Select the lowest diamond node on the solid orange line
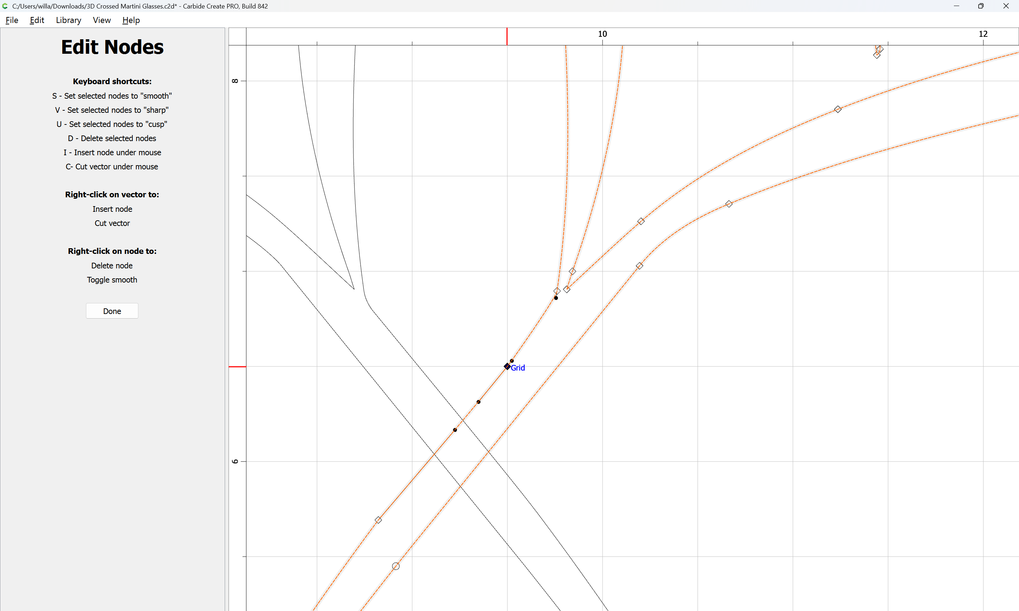1019x611 pixels. (x=378, y=520)
